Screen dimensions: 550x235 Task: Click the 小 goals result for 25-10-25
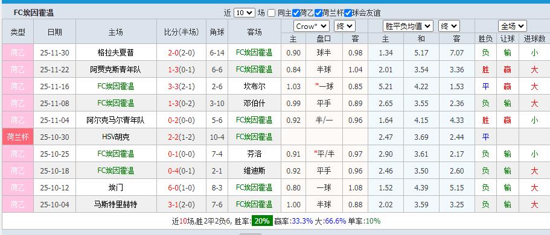[x=534, y=154]
